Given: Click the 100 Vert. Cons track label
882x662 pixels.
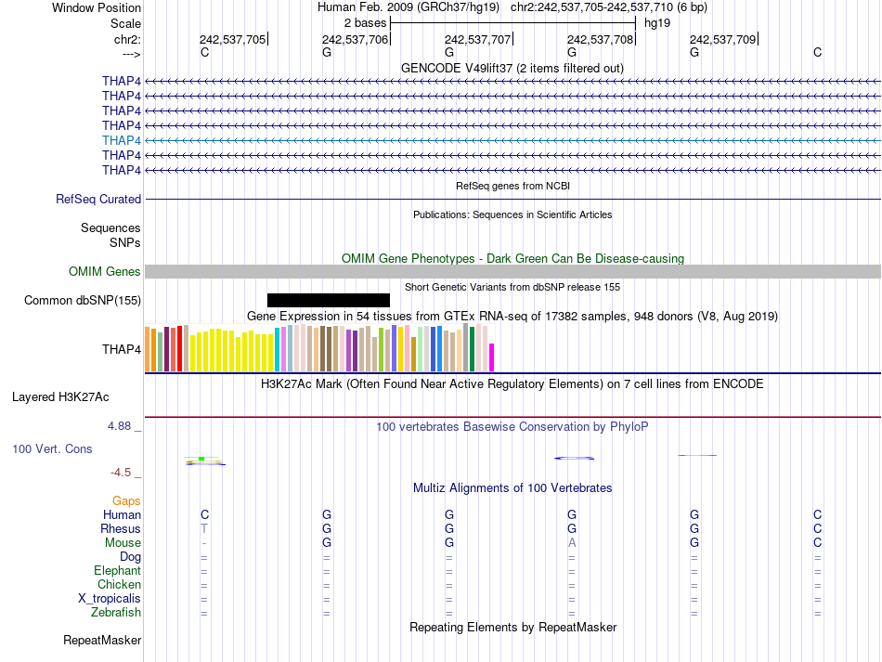Looking at the screenshot, I should tap(52, 448).
